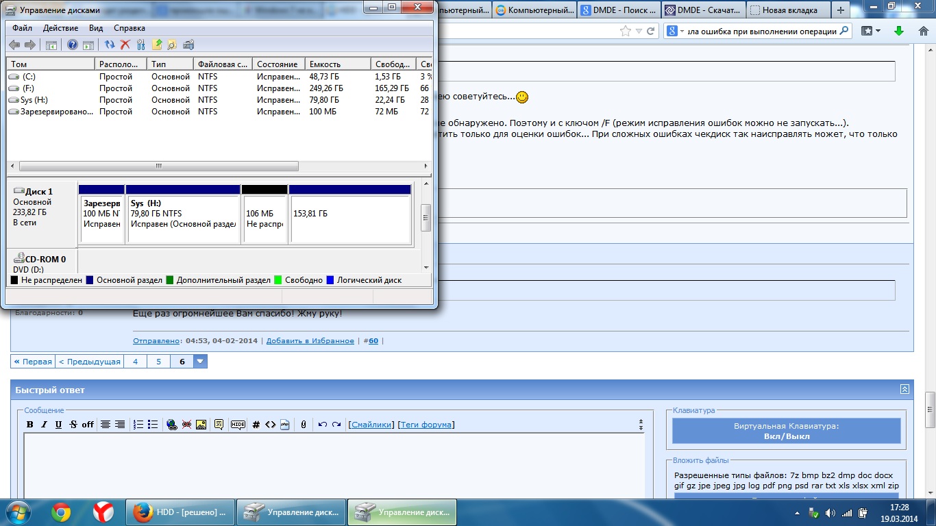Bookmark this page with the star icon

[625, 31]
